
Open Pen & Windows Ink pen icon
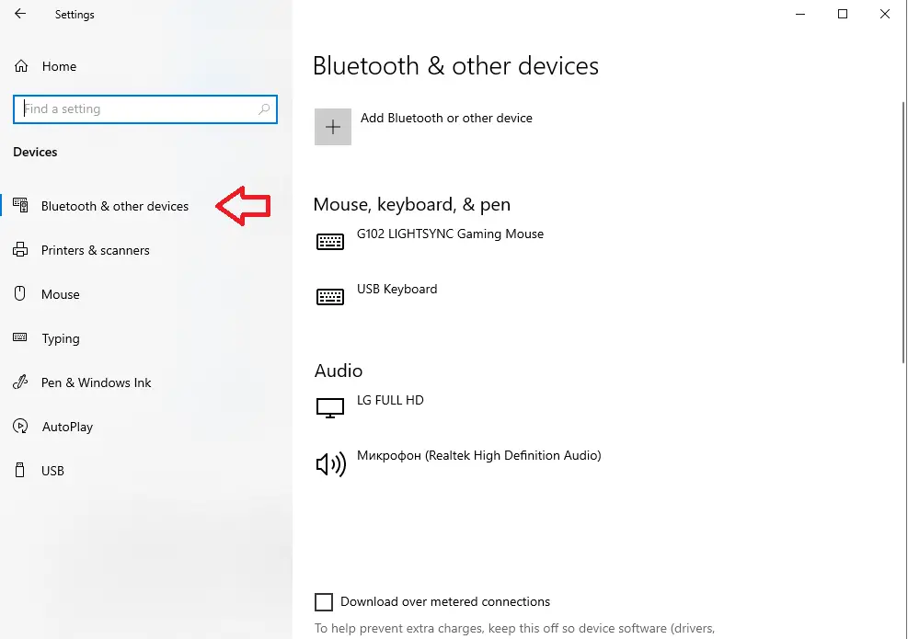pyautogui.click(x=20, y=382)
